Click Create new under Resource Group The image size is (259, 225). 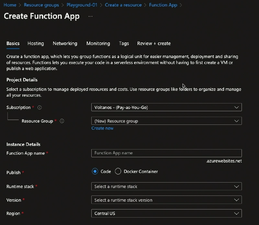pyautogui.click(x=103, y=128)
